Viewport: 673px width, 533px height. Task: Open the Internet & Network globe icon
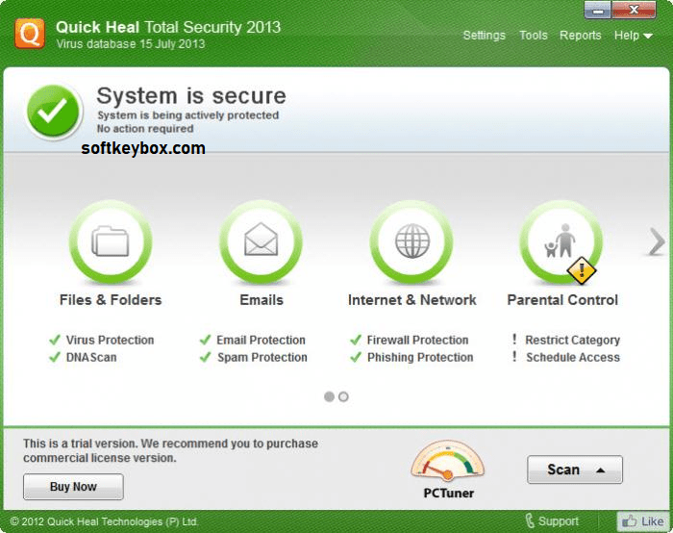point(411,241)
